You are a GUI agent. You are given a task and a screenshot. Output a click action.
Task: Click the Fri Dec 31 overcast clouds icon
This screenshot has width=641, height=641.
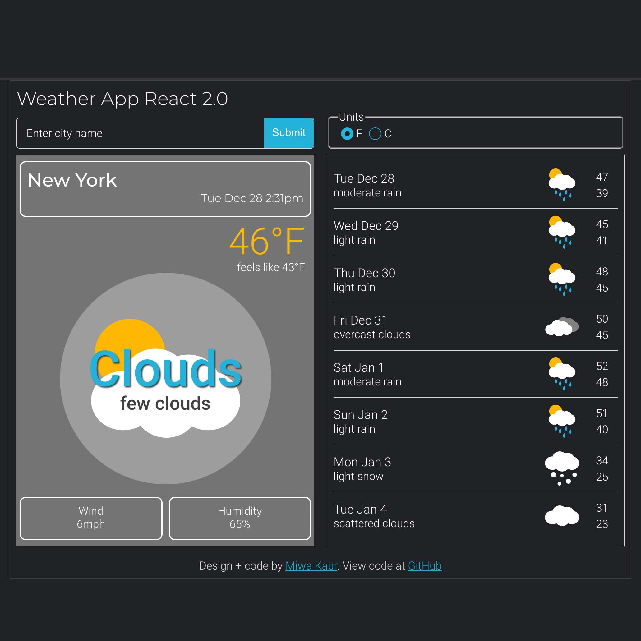point(562,326)
